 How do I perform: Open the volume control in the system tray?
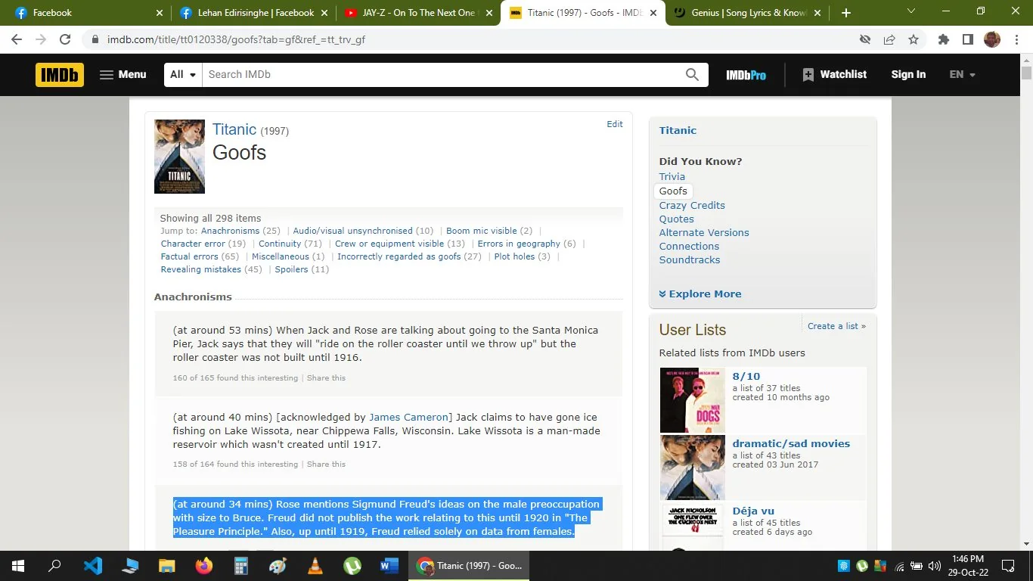pyautogui.click(x=934, y=566)
